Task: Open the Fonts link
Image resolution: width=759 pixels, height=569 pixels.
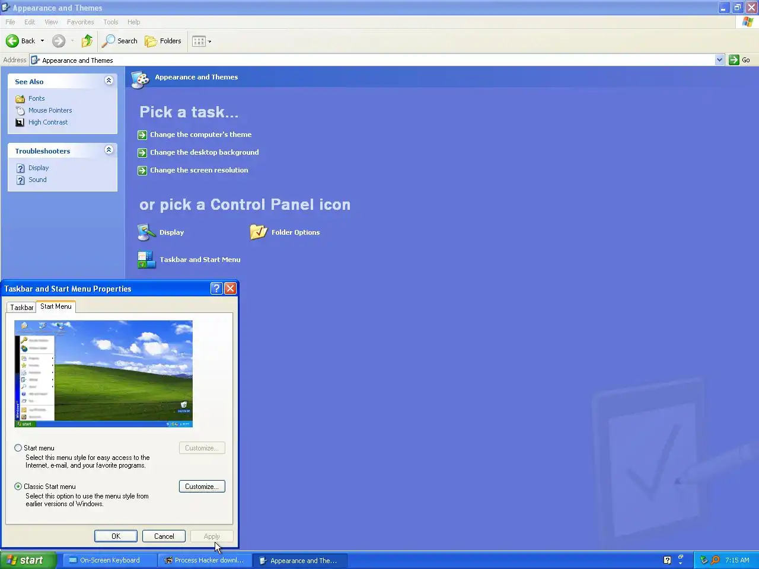Action: [36, 98]
